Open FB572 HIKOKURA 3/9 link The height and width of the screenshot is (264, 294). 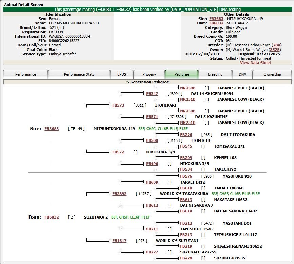tap(118, 152)
